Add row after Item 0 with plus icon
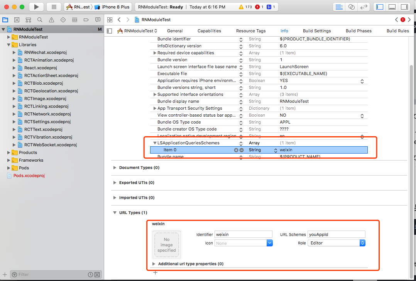Screen dimensions: 416x281 pyautogui.click(x=236, y=150)
